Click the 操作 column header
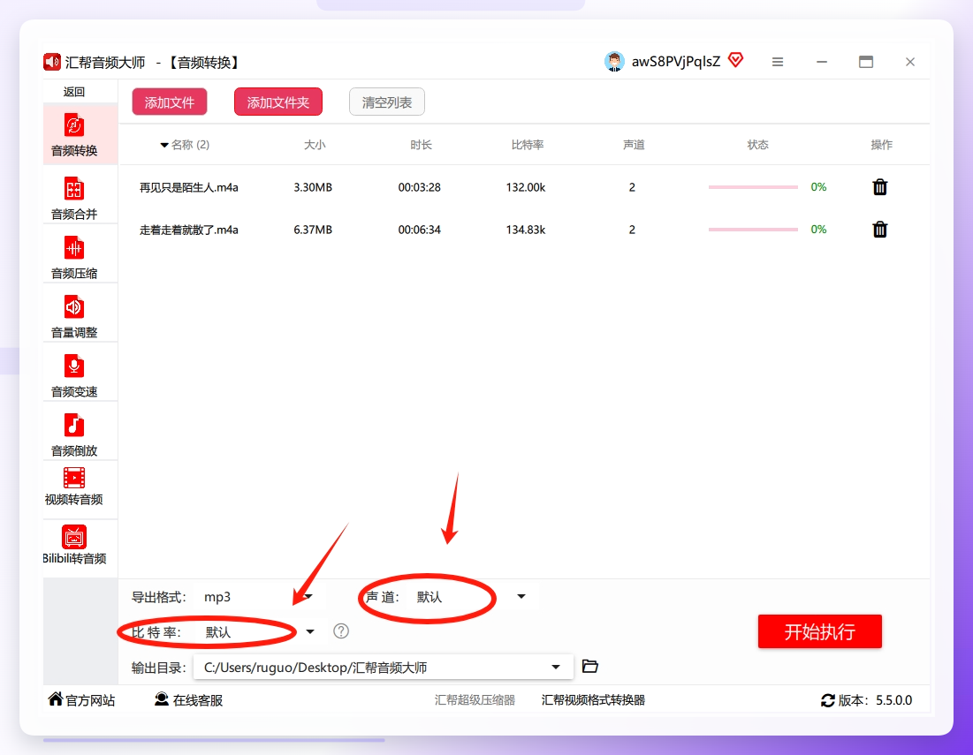 tap(881, 145)
